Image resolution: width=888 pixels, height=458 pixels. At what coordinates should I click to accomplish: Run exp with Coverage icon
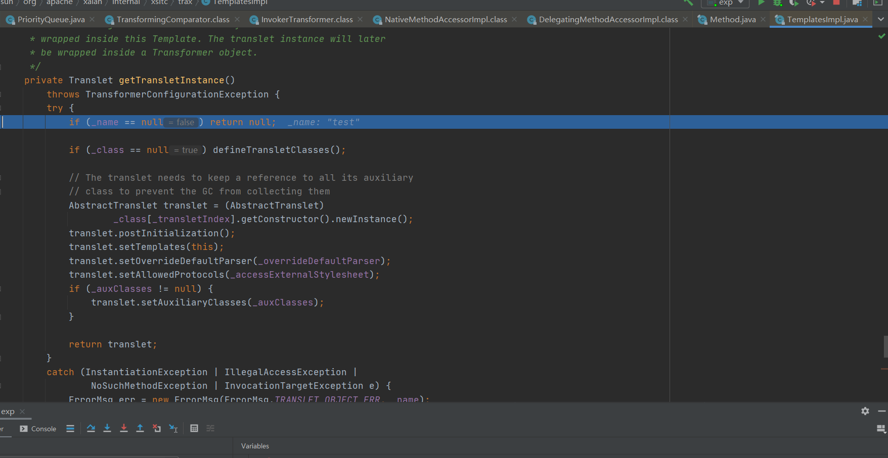[794, 3]
